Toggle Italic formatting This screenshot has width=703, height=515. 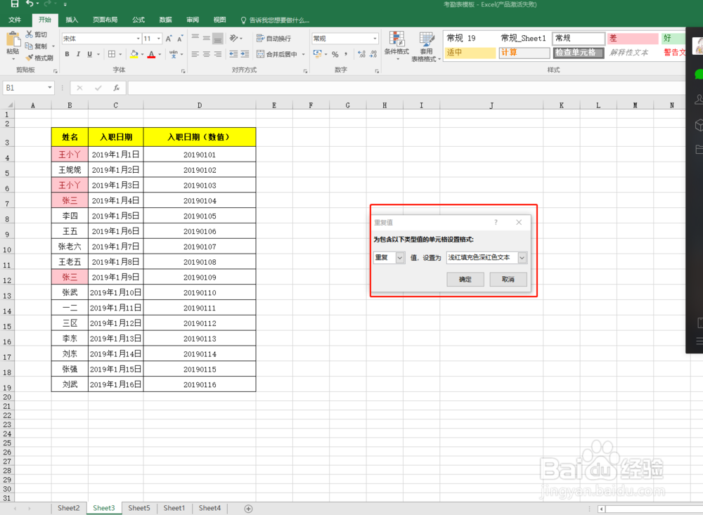click(x=78, y=54)
